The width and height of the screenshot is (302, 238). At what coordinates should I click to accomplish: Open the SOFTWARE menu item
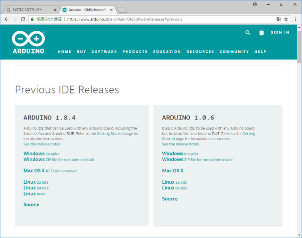tap(104, 51)
